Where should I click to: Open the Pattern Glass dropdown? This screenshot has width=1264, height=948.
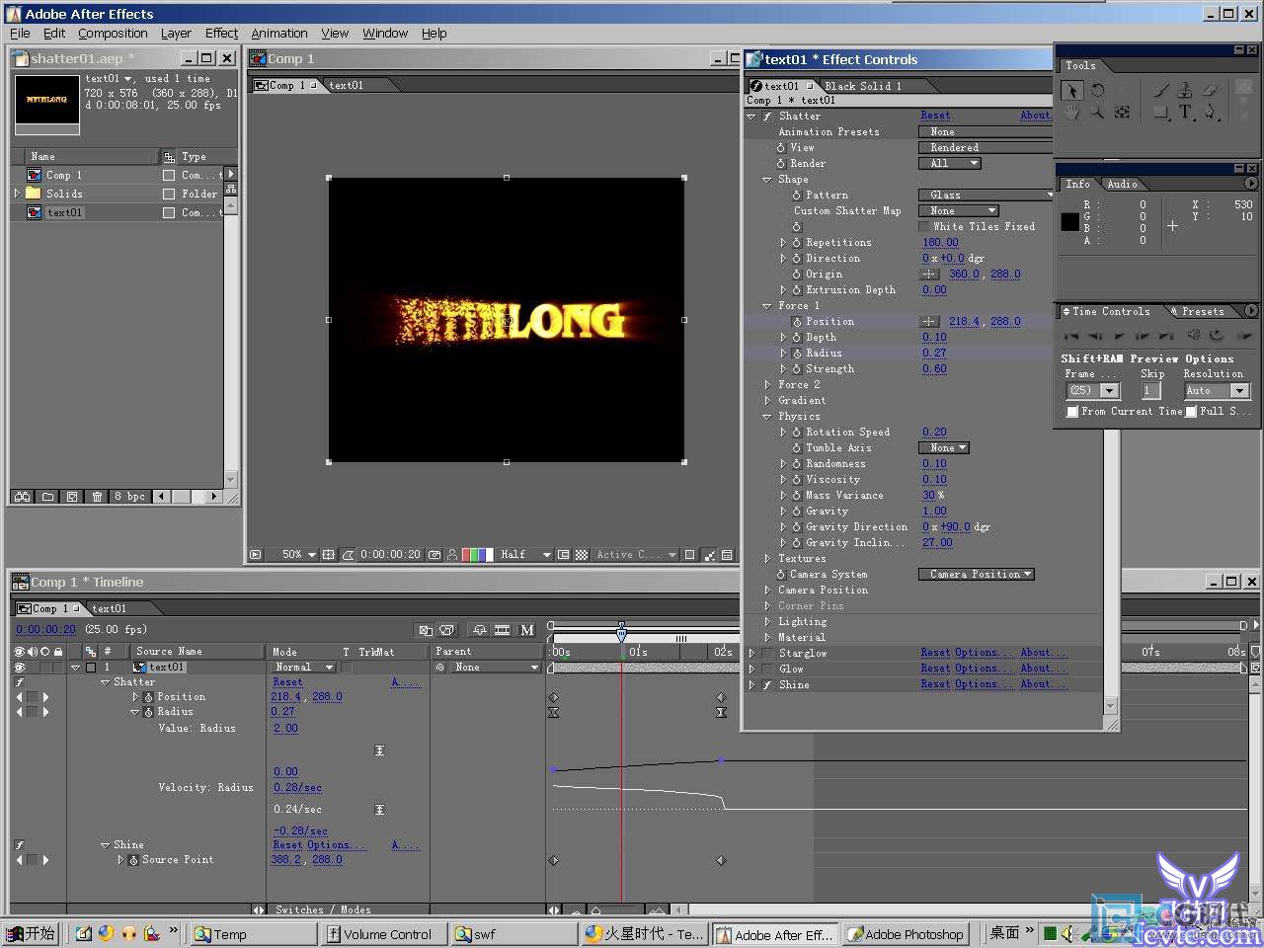(987, 196)
